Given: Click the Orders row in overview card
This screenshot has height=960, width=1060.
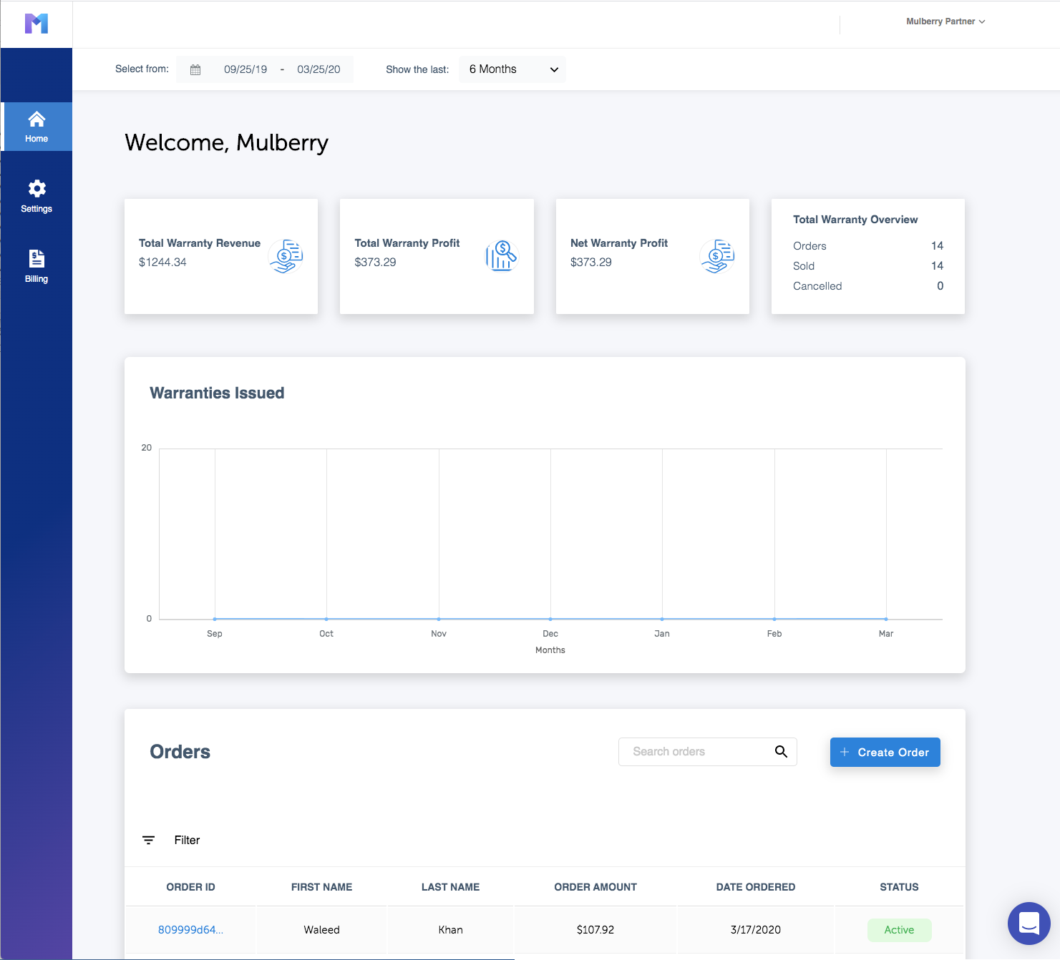Looking at the screenshot, I should [868, 246].
